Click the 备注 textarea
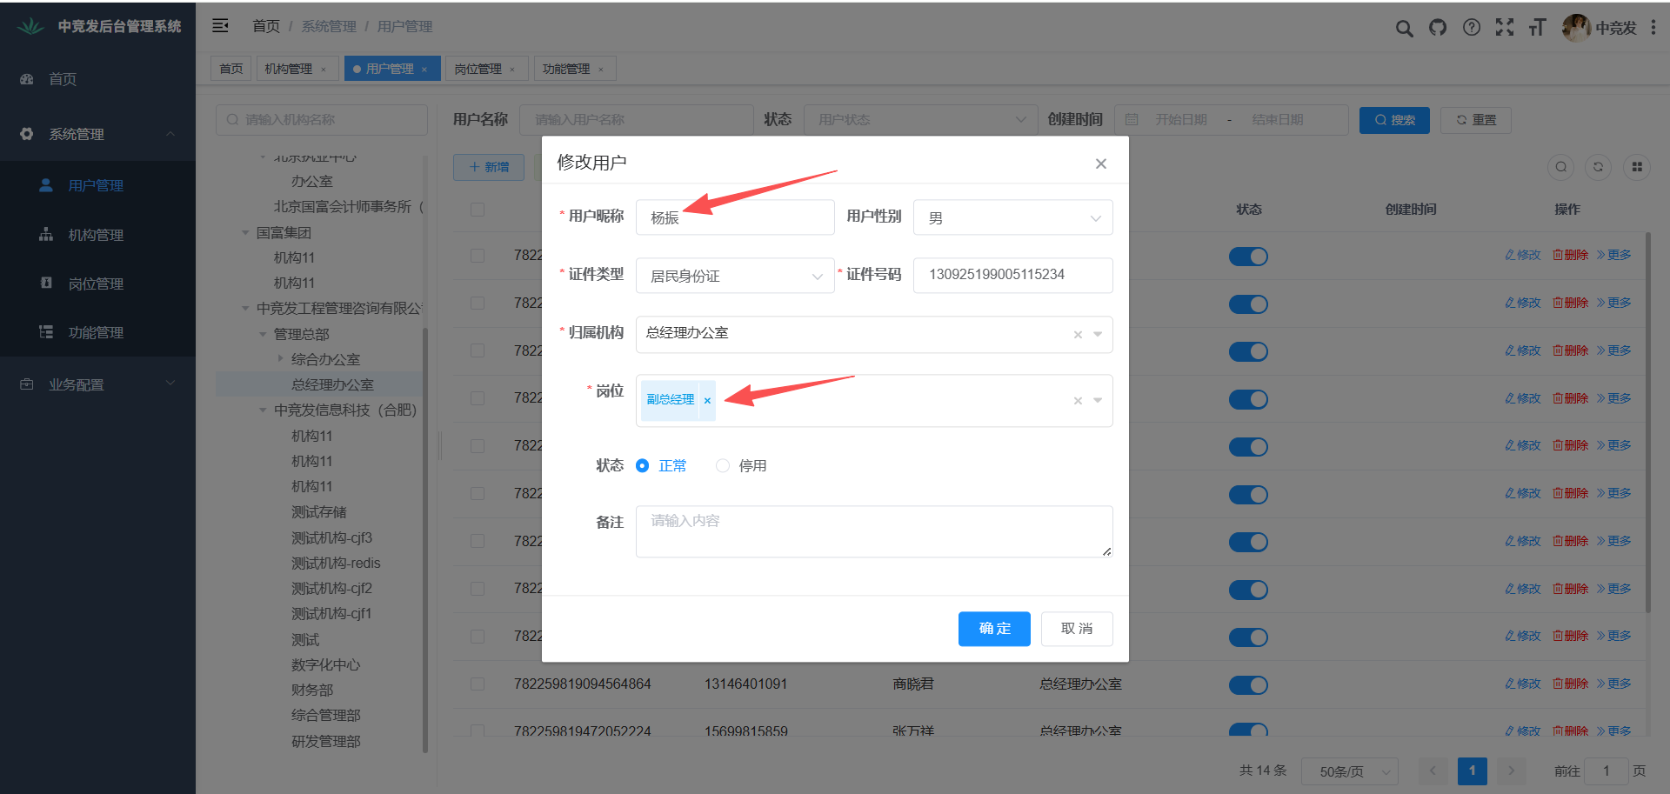The height and width of the screenshot is (794, 1670). point(874,531)
